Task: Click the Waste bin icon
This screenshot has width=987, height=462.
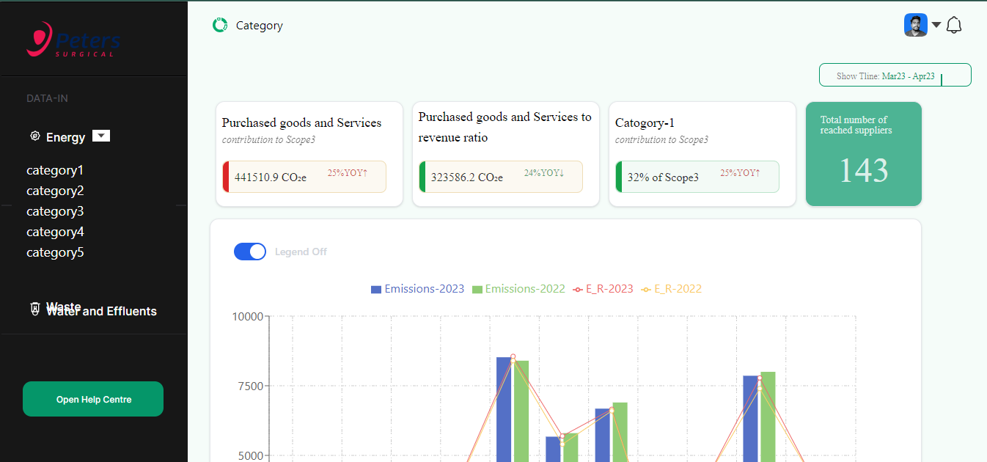Action: 34,309
